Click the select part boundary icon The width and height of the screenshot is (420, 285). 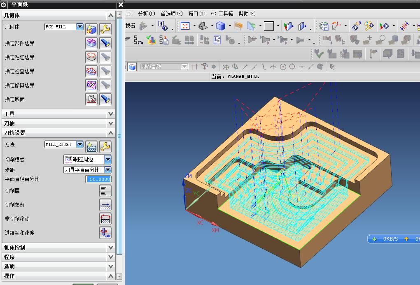pos(91,43)
